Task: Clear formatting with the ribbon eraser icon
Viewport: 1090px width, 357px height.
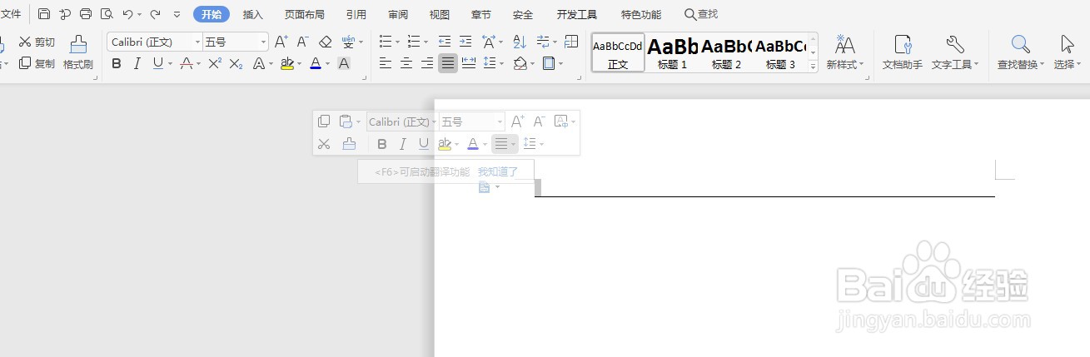Action: [326, 42]
